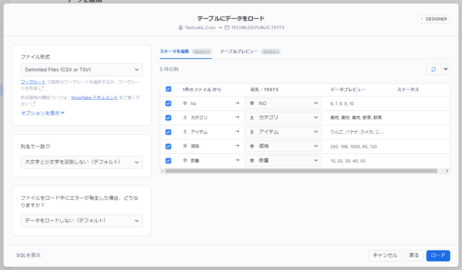
Task: Click the text type icon beside source アイテム
Action: (x=185, y=132)
